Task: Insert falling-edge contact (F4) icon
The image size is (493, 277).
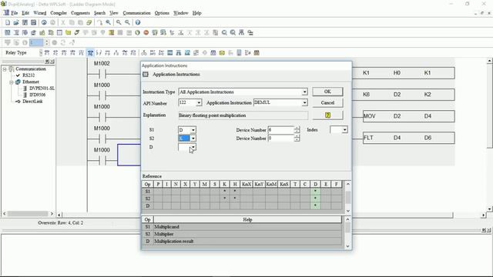Action: [x=73, y=53]
